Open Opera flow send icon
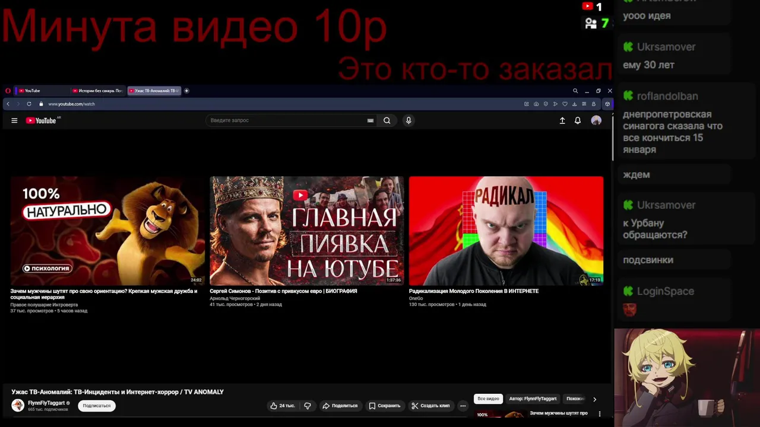The image size is (760, 427). click(x=555, y=104)
